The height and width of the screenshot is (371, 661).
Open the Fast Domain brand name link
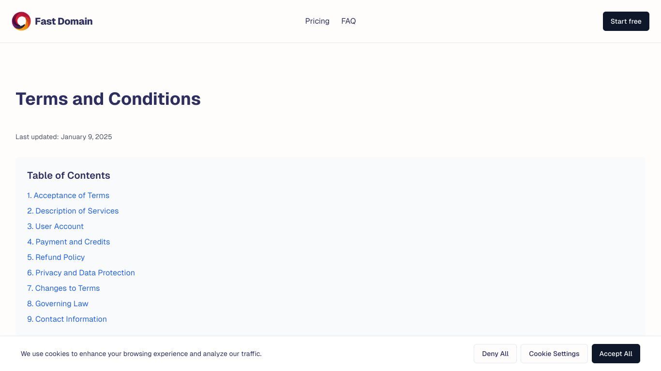click(63, 21)
